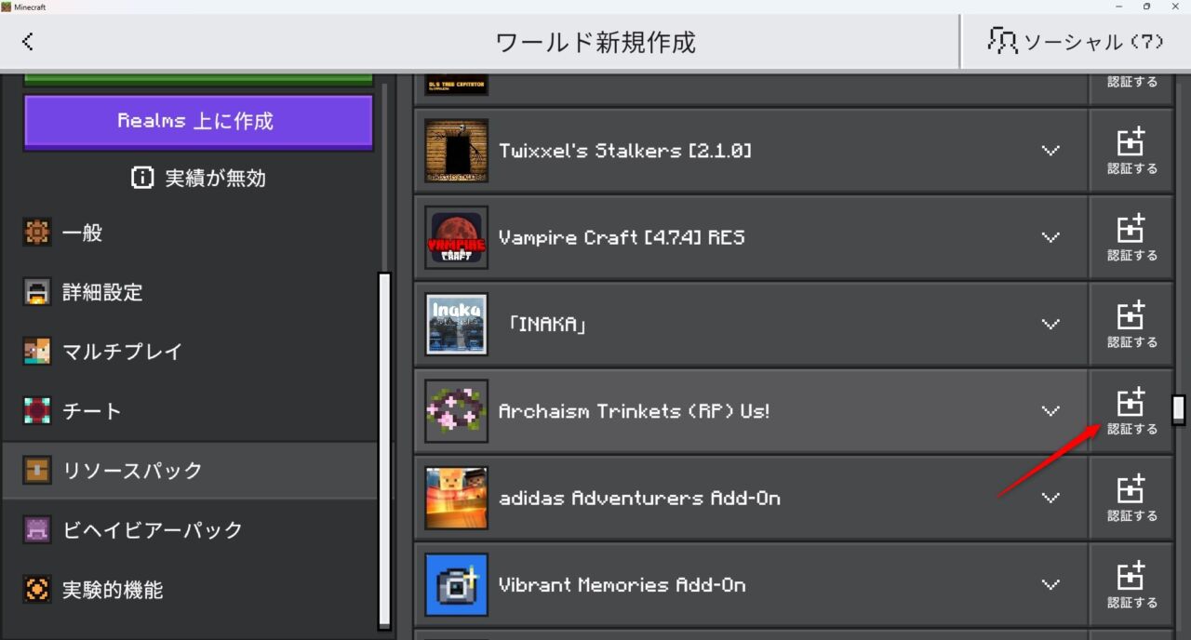This screenshot has height=640, width=1191.
Task: Expand the Vampire Craft pack details
Action: point(1050,237)
